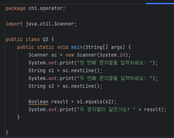Image resolution: width=174 pixels, height=138 pixels.
Task: Click the string "두 문자열이 같은가요? "
Action: pos(106,109)
